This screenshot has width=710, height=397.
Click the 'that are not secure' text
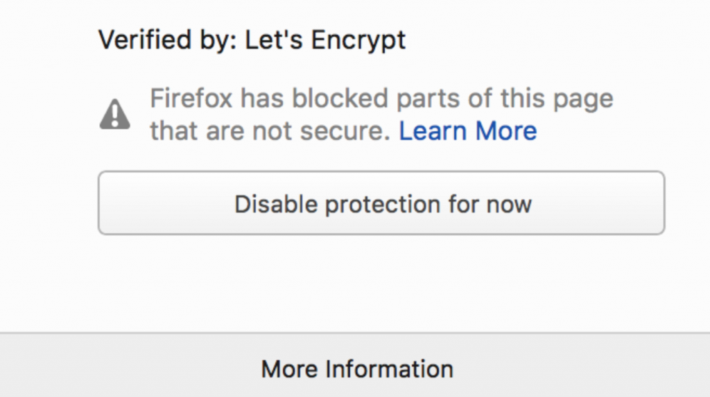(x=270, y=130)
